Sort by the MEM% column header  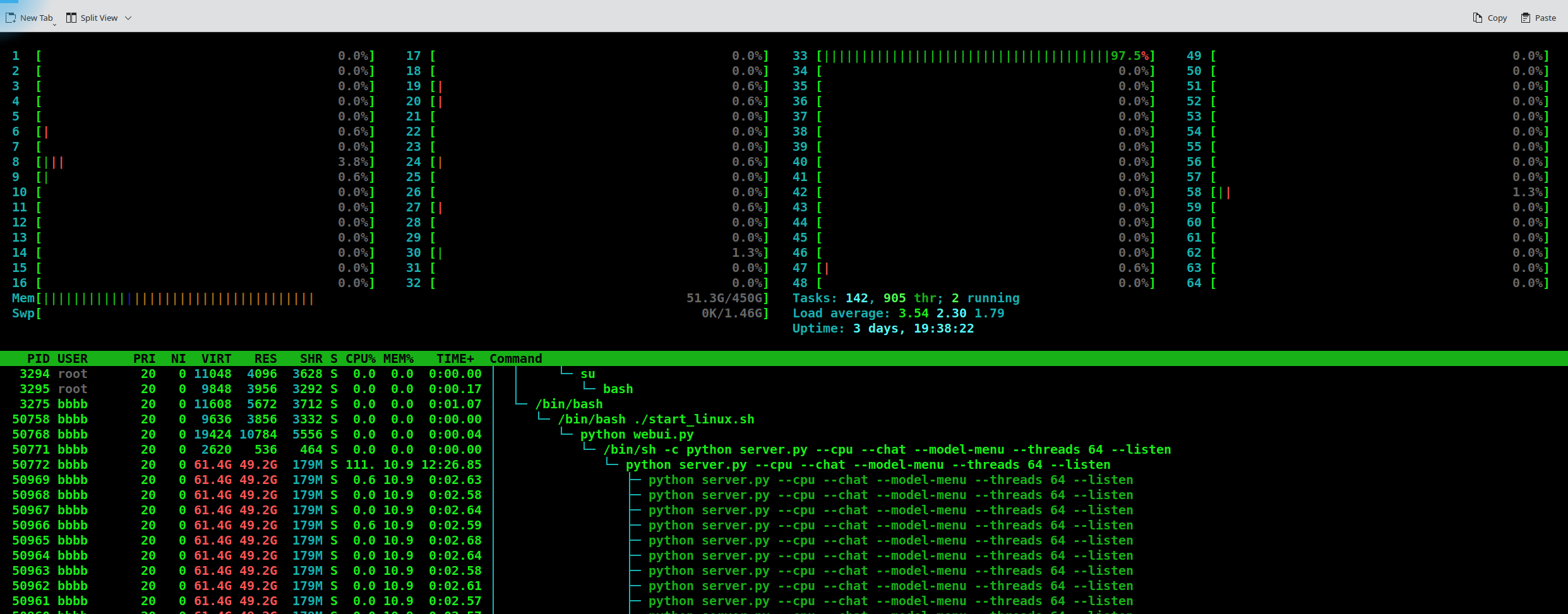398,358
